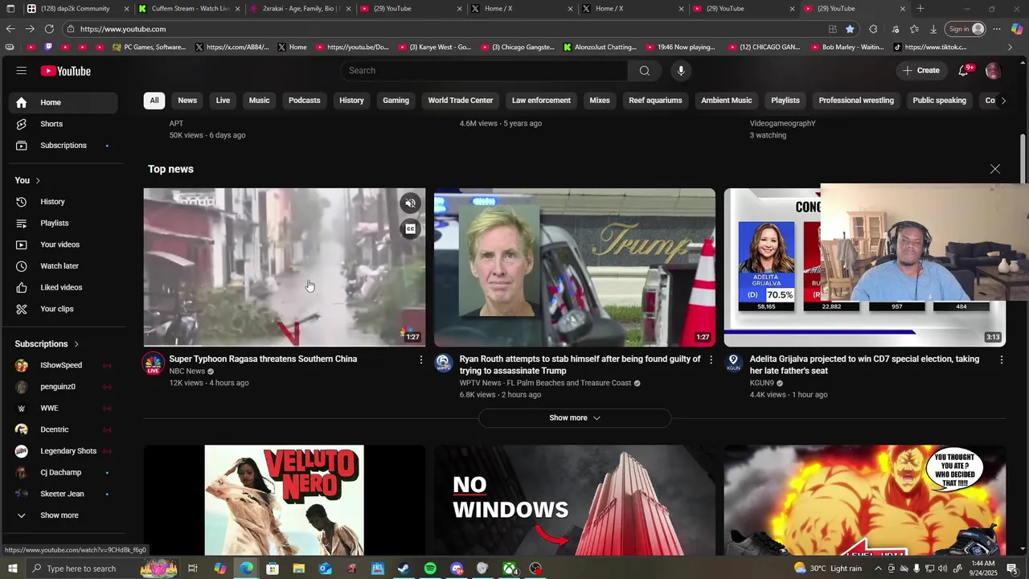The image size is (1029, 579).
Task: Open Liked videos in the sidebar
Action: [x=62, y=287]
